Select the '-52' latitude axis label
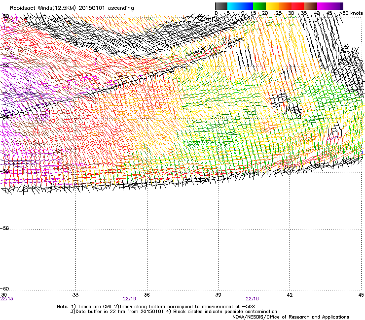This screenshot has width=365, height=320. tap(4, 65)
